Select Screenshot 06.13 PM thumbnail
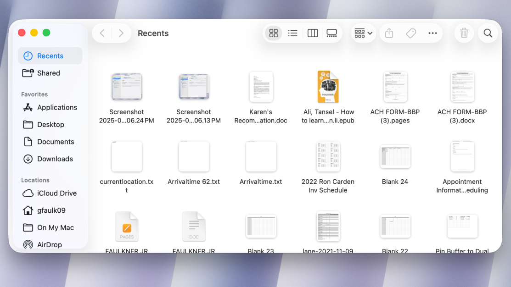This screenshot has height=287, width=511. tap(194, 87)
